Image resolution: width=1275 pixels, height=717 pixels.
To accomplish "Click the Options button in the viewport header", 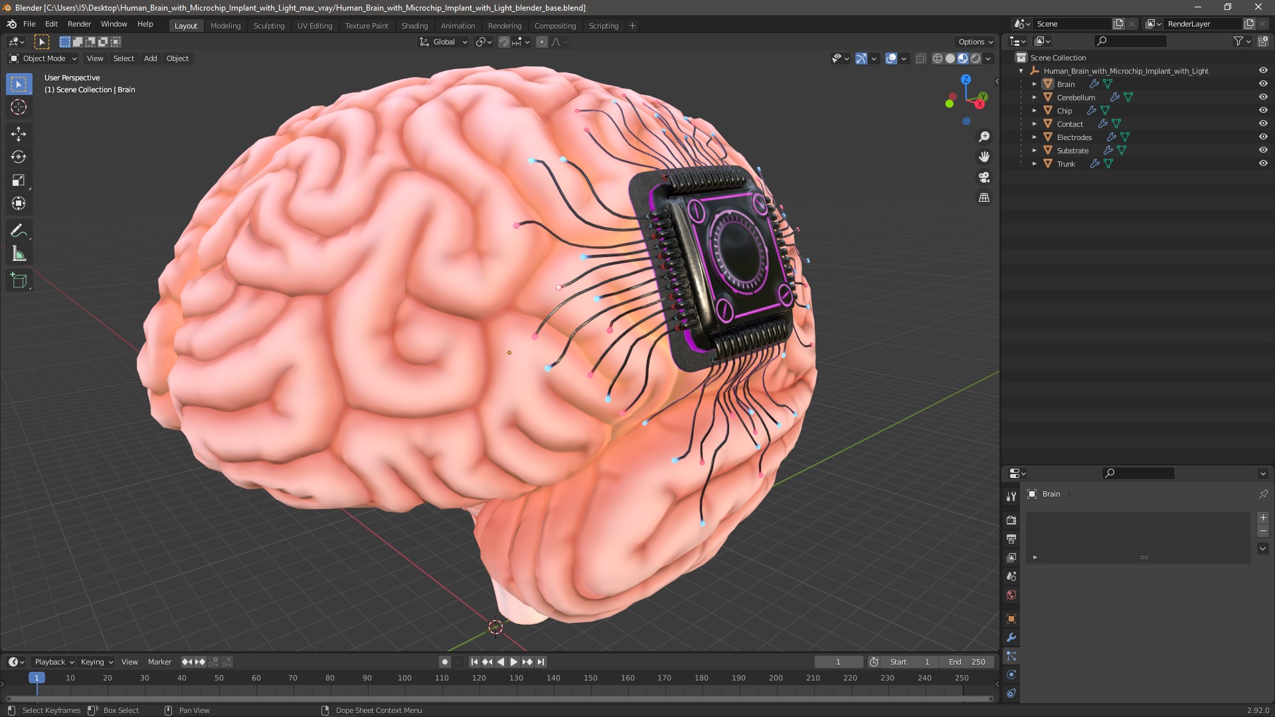I will pyautogui.click(x=975, y=42).
